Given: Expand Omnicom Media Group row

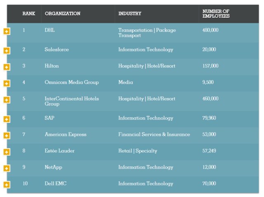Looking at the screenshot, I should pyautogui.click(x=7, y=83).
